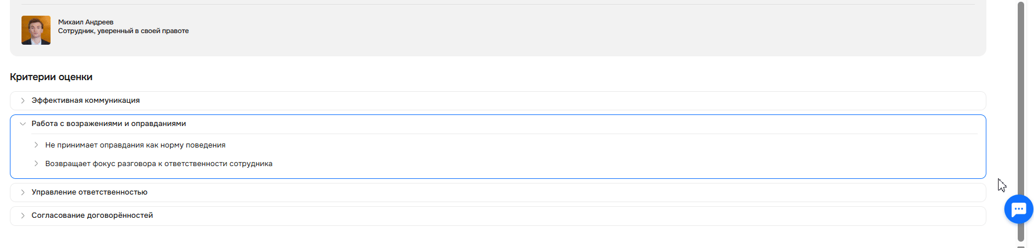Image resolution: width=1034 pixels, height=248 pixels.
Task: Click the chevron icon beside Эффективная коммуникация
Action: click(23, 100)
